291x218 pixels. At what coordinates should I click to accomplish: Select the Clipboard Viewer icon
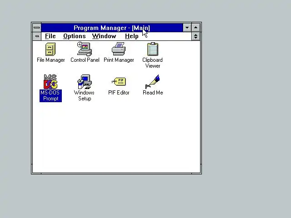click(x=153, y=49)
